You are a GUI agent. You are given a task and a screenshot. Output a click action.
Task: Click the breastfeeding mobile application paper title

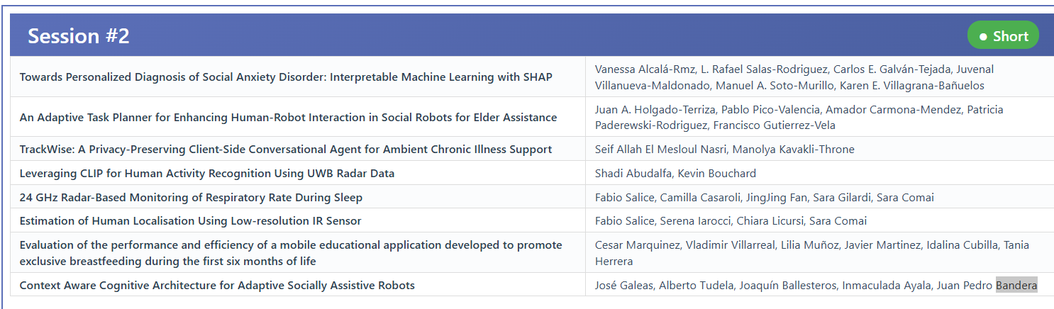click(290, 253)
